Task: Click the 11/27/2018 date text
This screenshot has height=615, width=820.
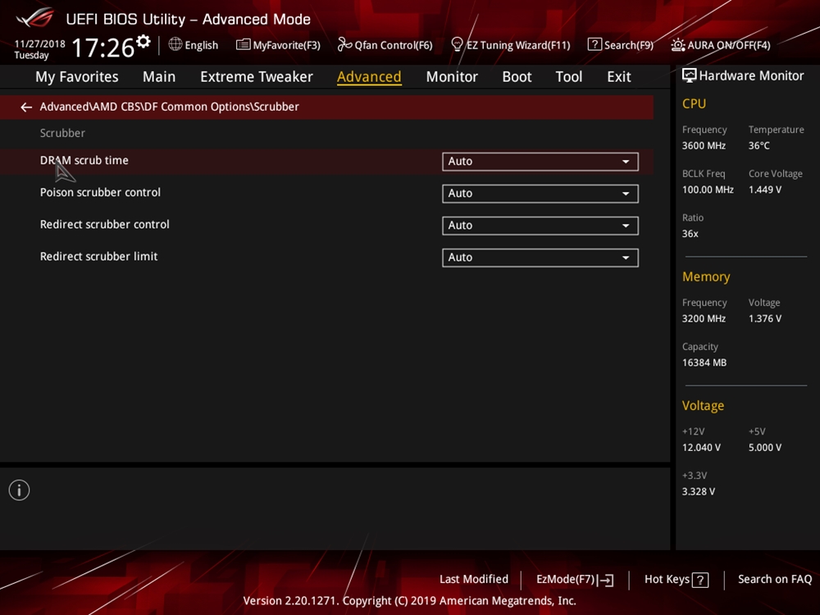Action: pos(39,44)
